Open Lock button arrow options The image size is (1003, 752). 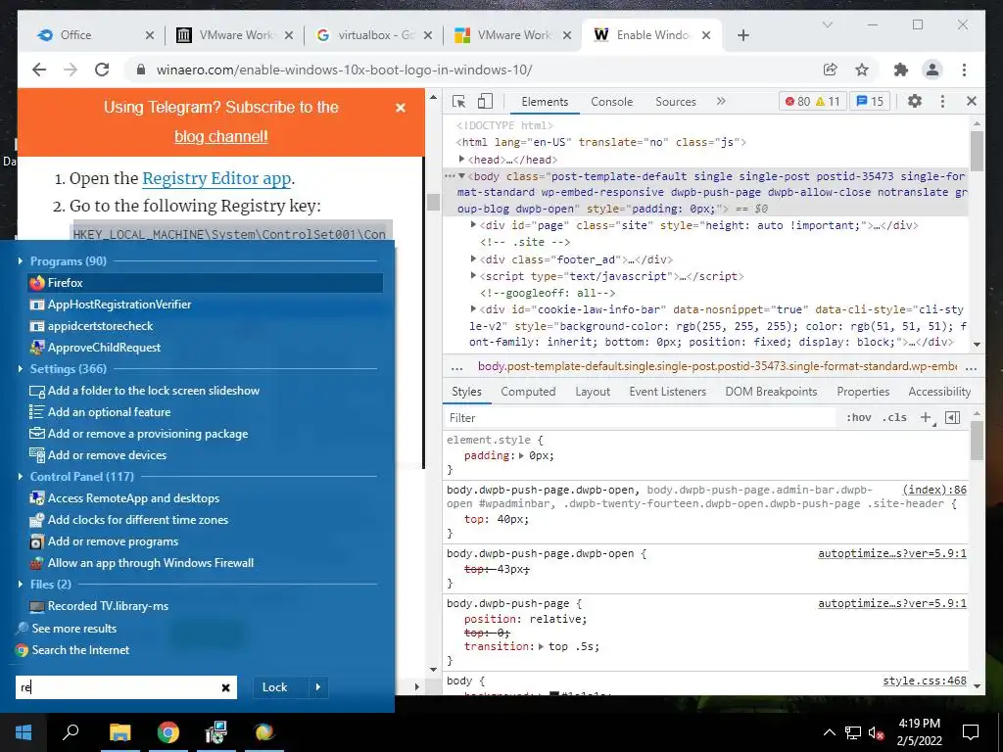(318, 687)
